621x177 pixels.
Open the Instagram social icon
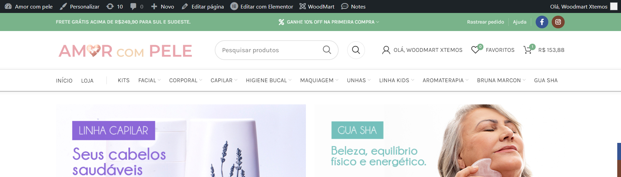tap(558, 22)
